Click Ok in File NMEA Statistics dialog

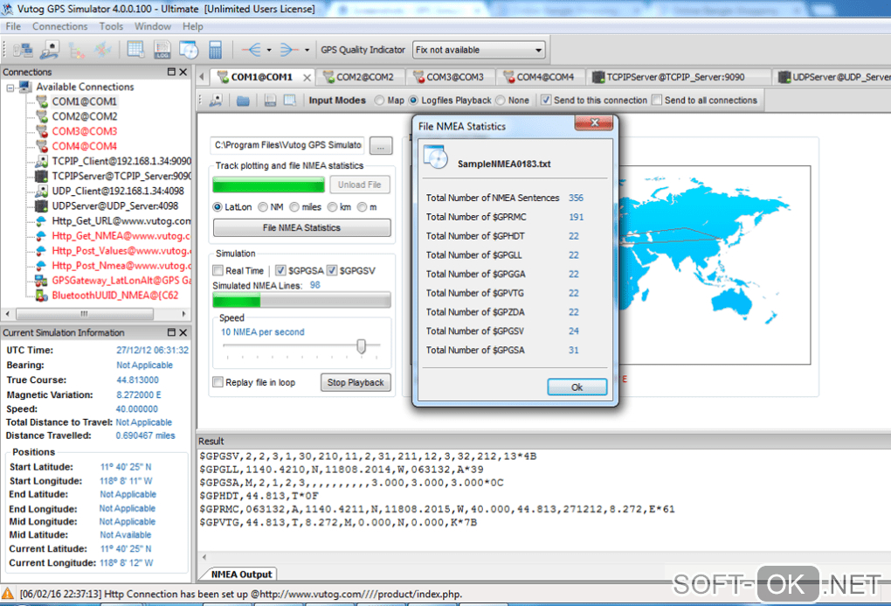(x=577, y=387)
